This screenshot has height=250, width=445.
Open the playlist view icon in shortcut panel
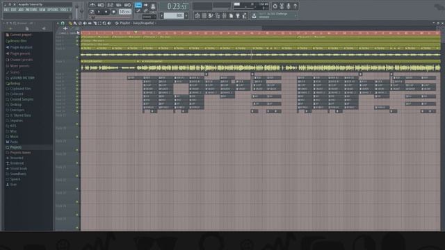coord(197,16)
